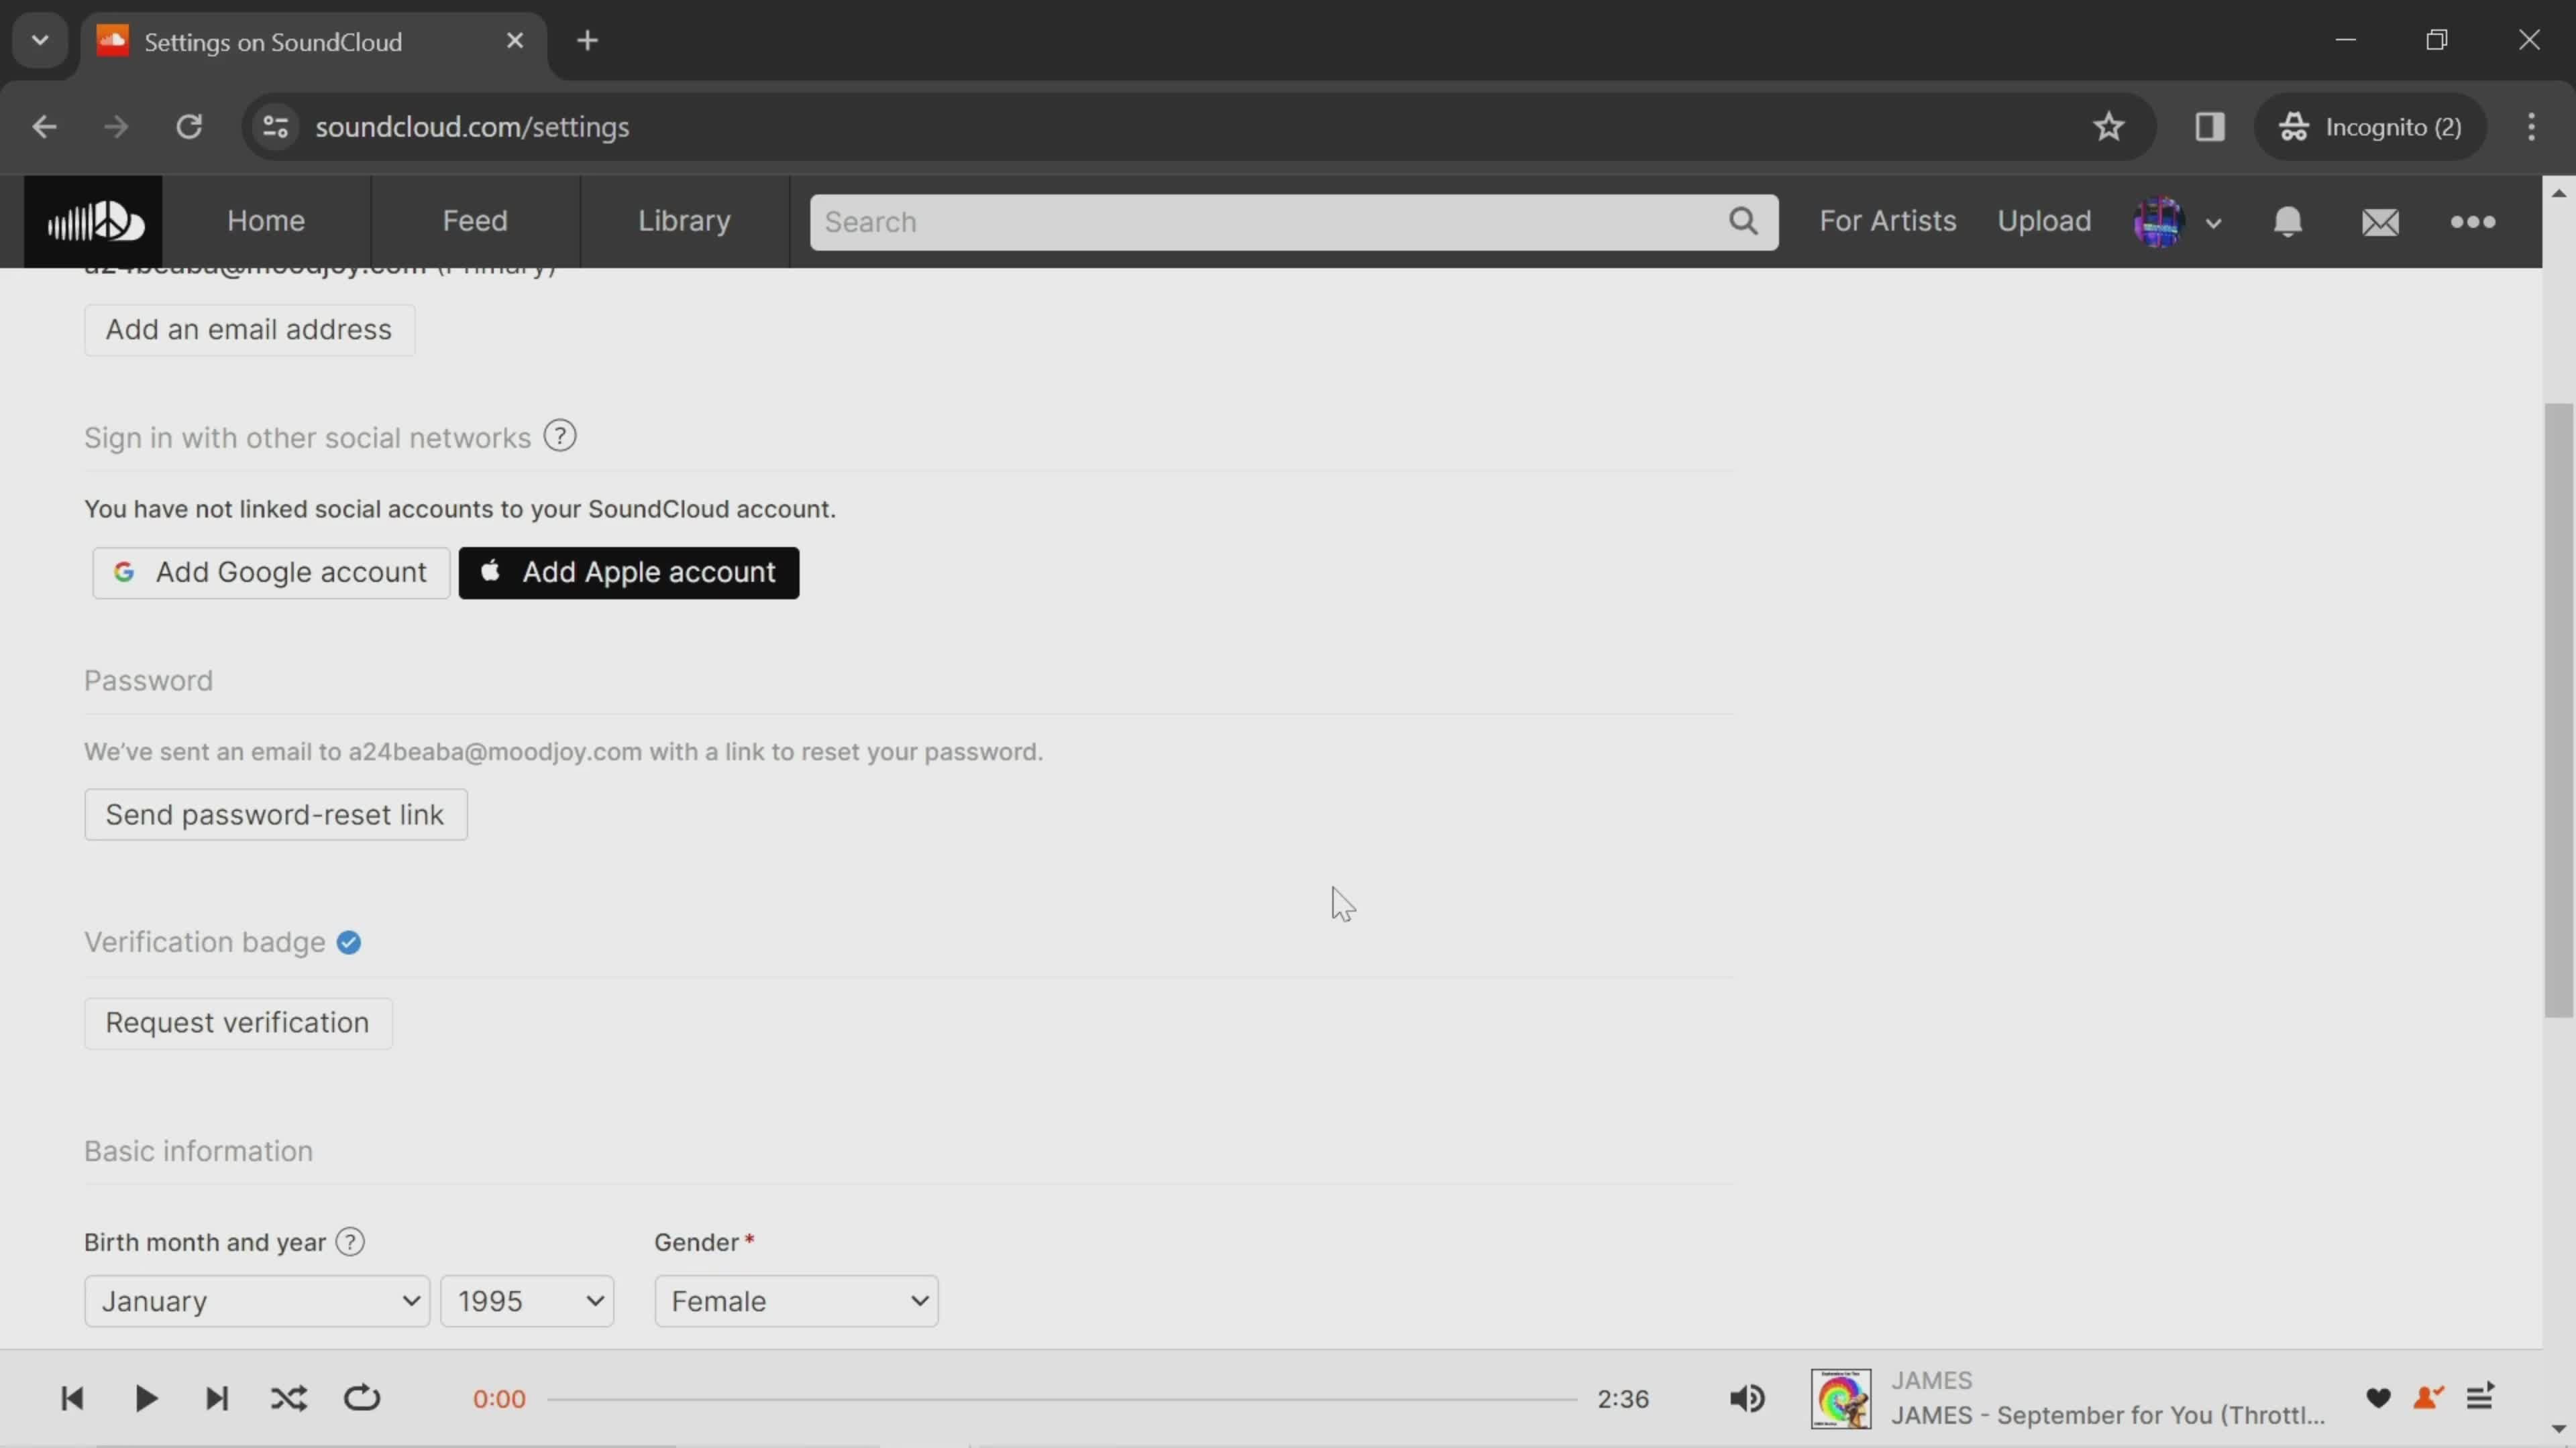Click the skip to previous track icon
Image resolution: width=2576 pixels, height=1448 pixels.
[70, 1398]
